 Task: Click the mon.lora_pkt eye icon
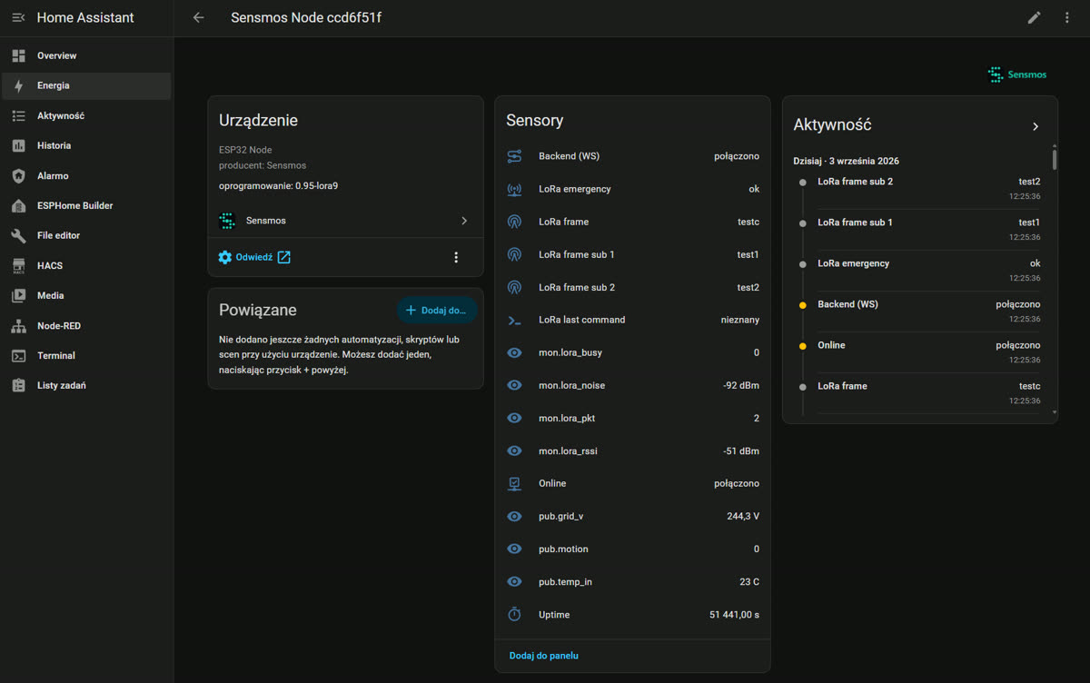tap(514, 418)
